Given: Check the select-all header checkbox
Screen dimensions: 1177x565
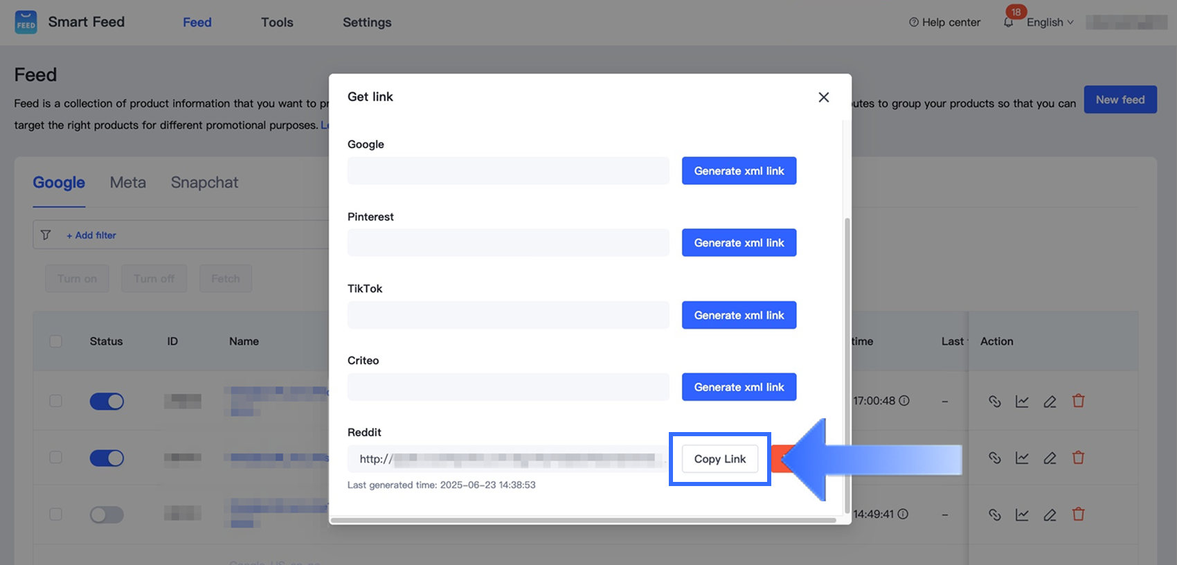Looking at the screenshot, I should click(56, 341).
